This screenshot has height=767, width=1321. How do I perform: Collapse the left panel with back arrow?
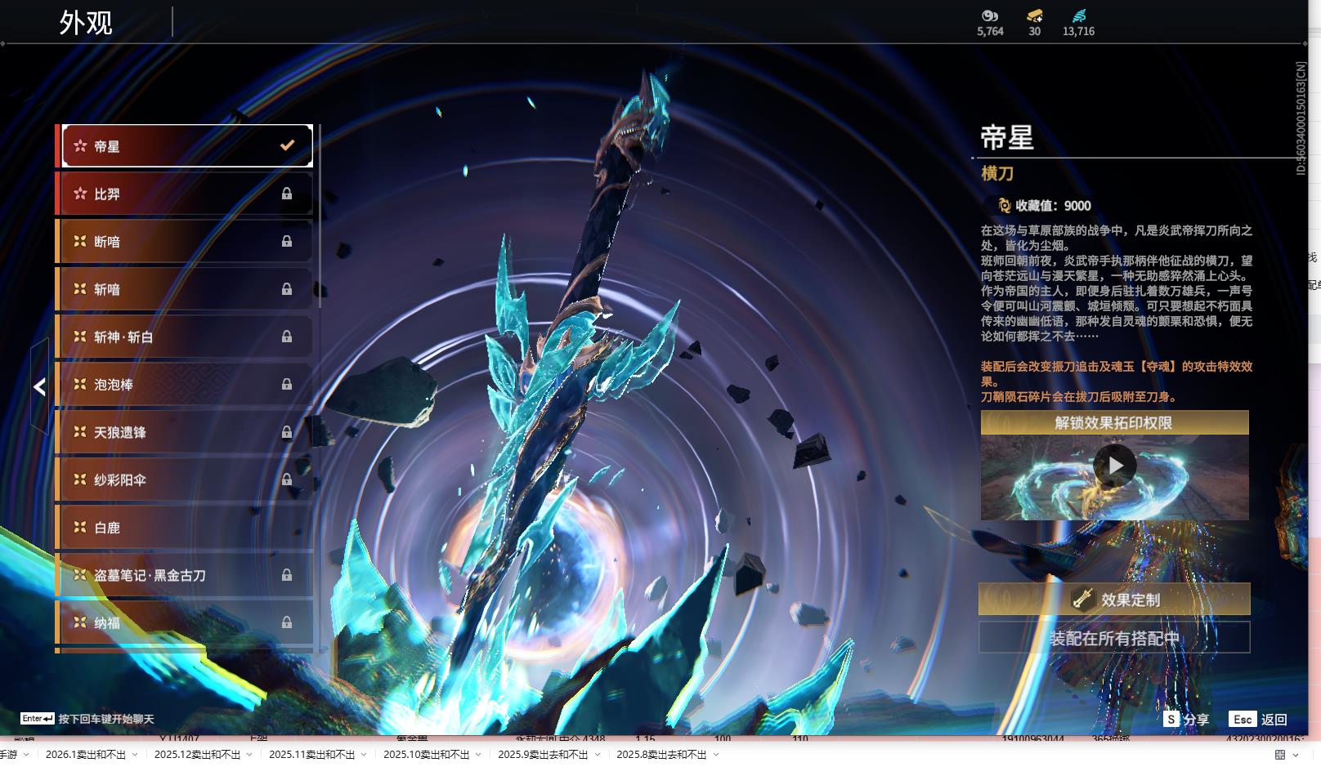(39, 387)
